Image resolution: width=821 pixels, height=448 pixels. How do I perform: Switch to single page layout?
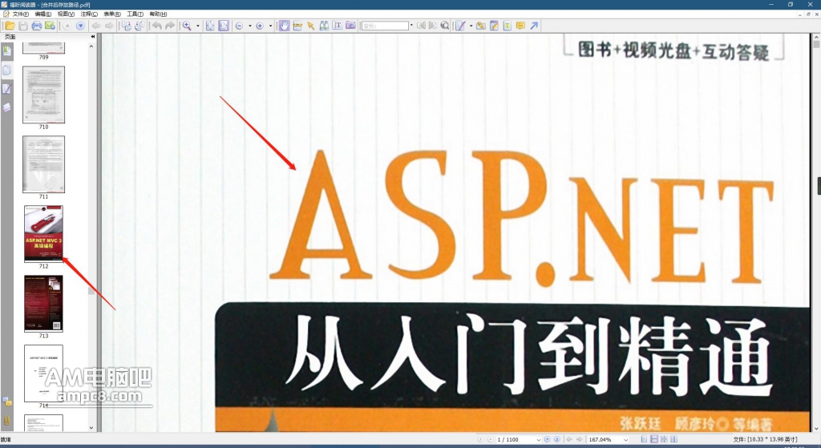pos(644,440)
